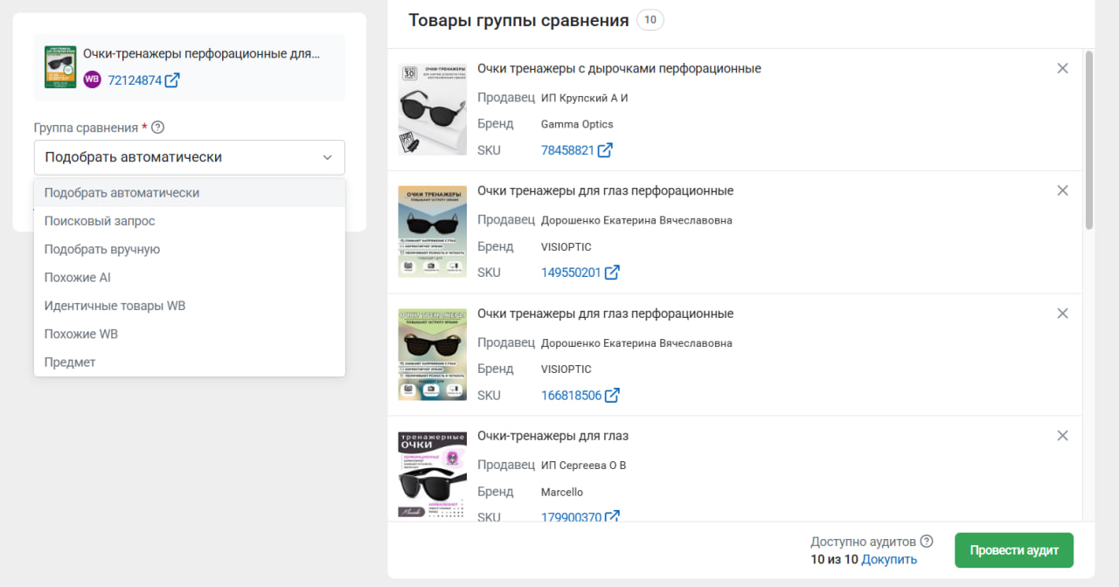Click the product list vertical scrollbar

[1088, 140]
